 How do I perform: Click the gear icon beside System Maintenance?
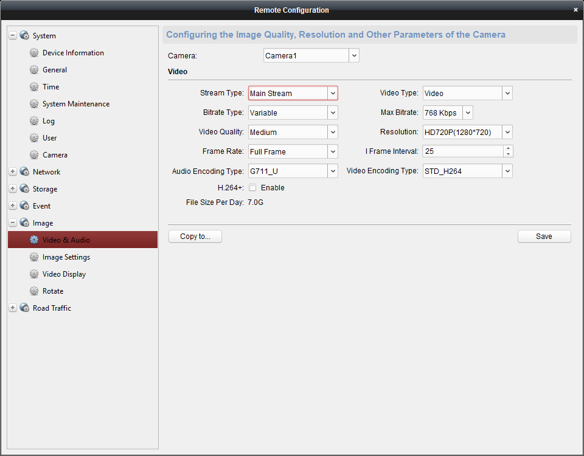click(x=34, y=104)
